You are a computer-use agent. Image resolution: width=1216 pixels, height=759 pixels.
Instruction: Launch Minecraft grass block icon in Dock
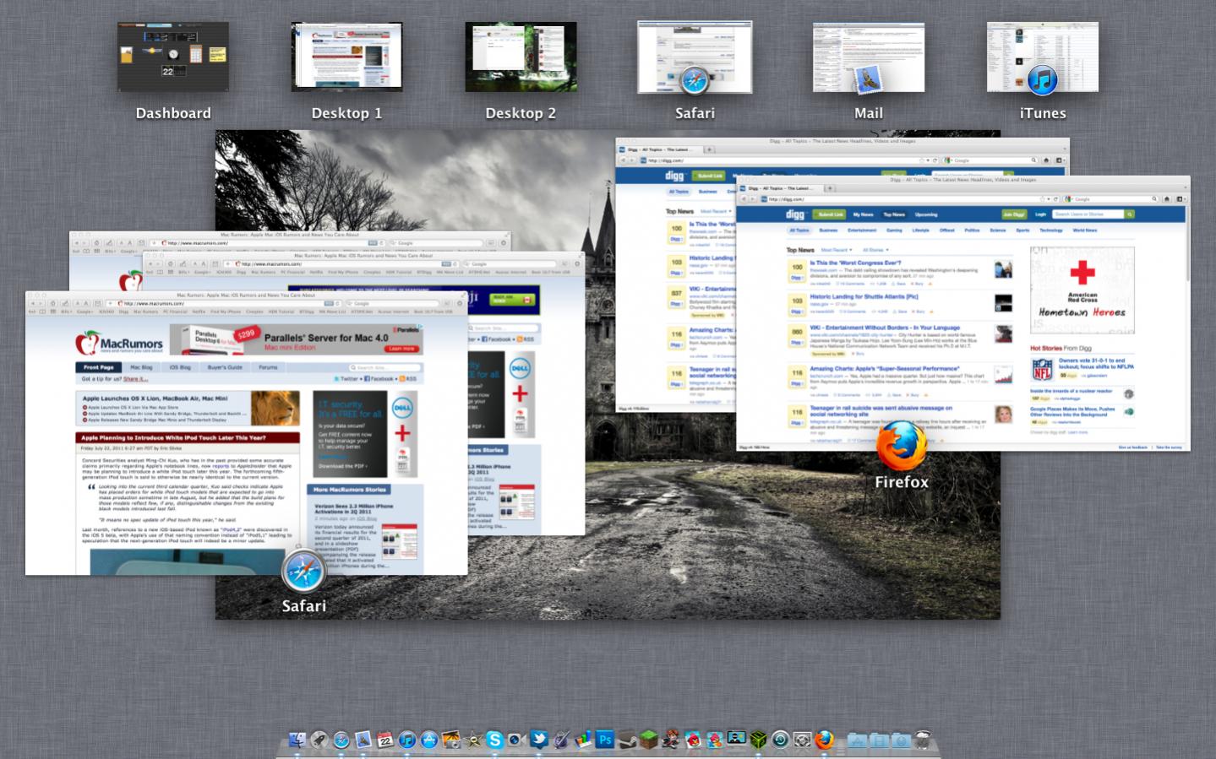[648, 740]
